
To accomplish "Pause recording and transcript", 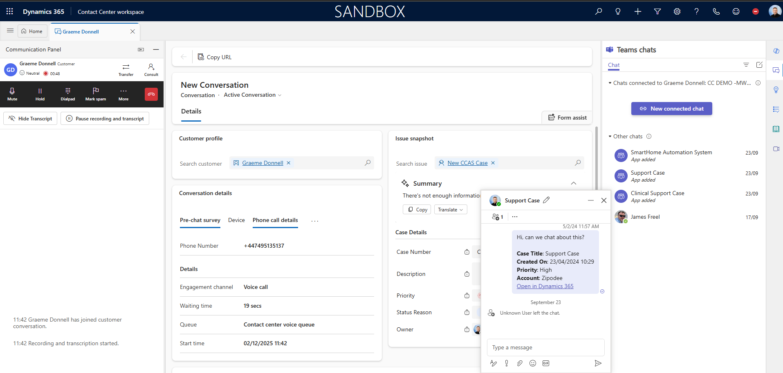I will pyautogui.click(x=105, y=119).
